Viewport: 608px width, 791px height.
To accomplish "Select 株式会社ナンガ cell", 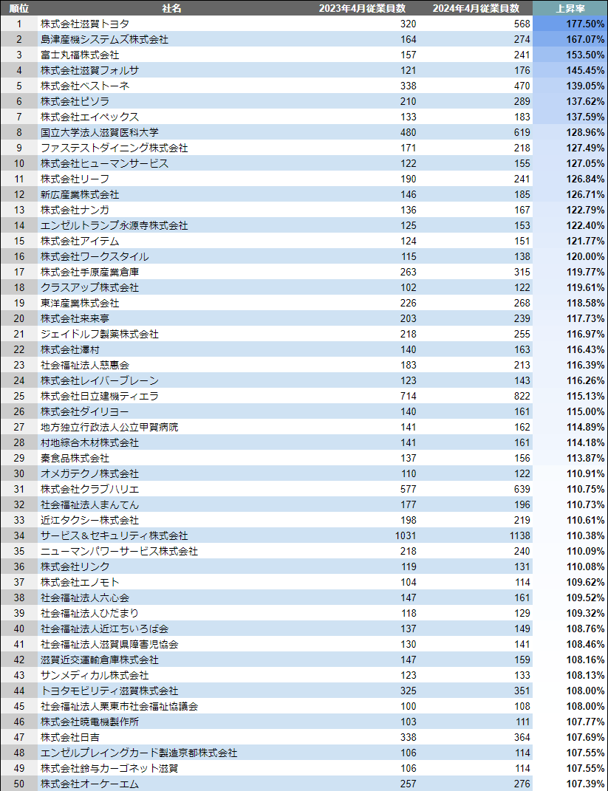I will tap(172, 210).
